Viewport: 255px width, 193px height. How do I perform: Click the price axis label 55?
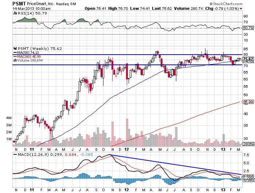click(x=246, y=87)
